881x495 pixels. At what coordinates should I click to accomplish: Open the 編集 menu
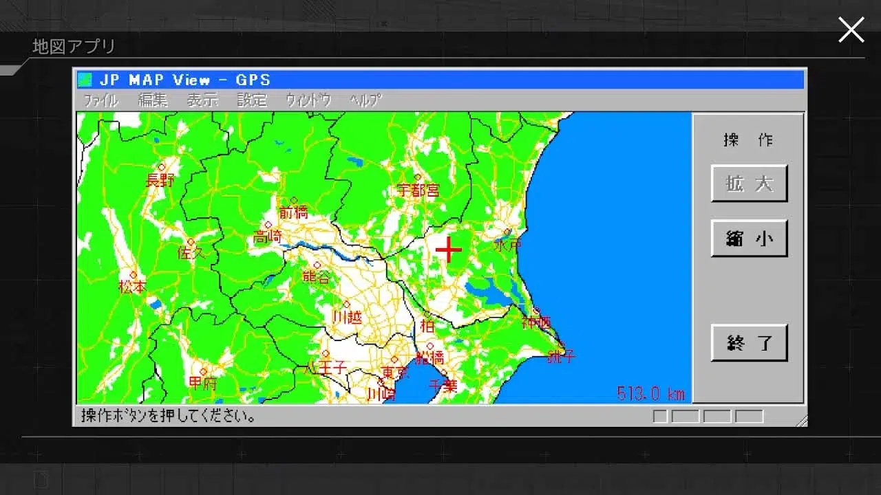(x=153, y=100)
